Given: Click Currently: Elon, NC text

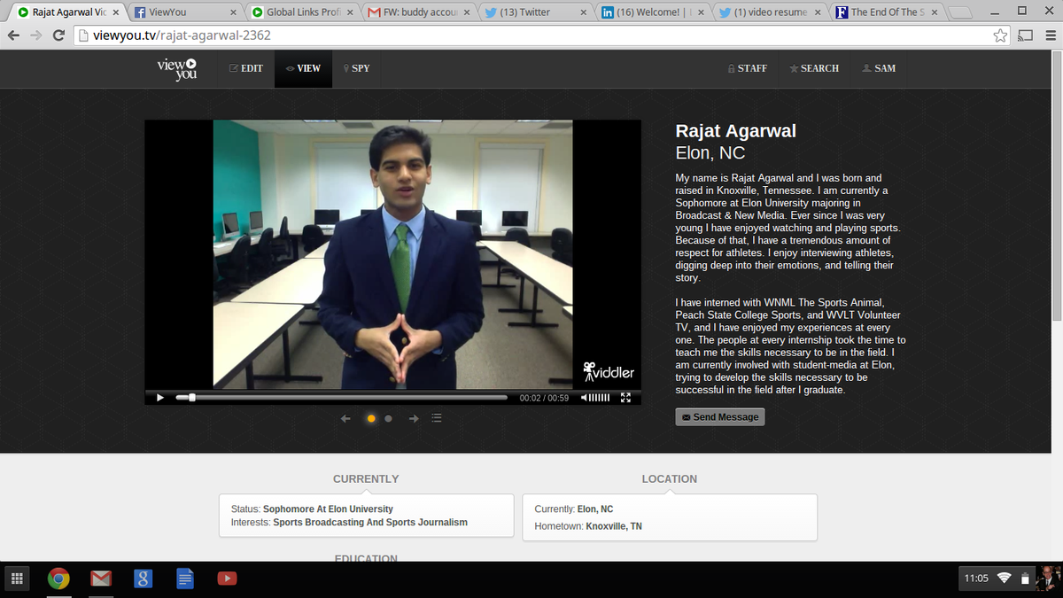Looking at the screenshot, I should point(574,509).
